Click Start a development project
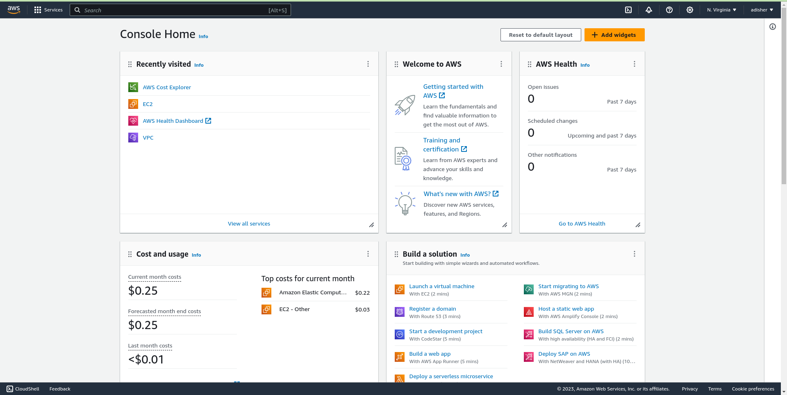This screenshot has width=787, height=395. pyautogui.click(x=446, y=331)
